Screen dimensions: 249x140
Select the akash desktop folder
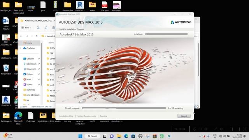(92, 6)
